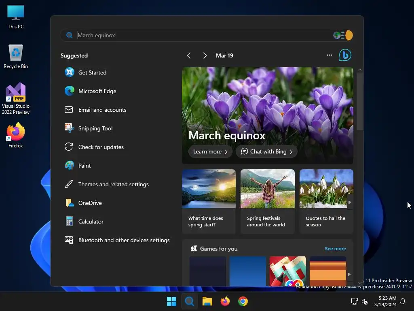Open the orange striped game thumbnail
414x311 pixels.
click(x=327, y=271)
